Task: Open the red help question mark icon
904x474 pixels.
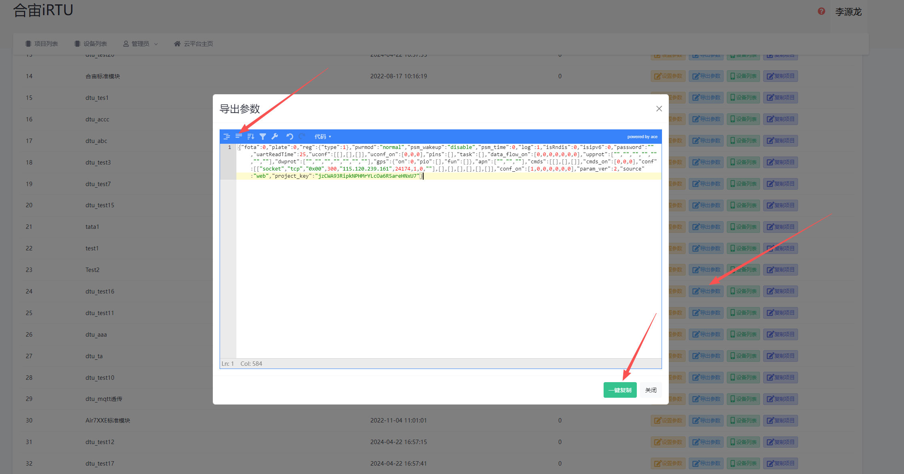Action: coord(821,11)
